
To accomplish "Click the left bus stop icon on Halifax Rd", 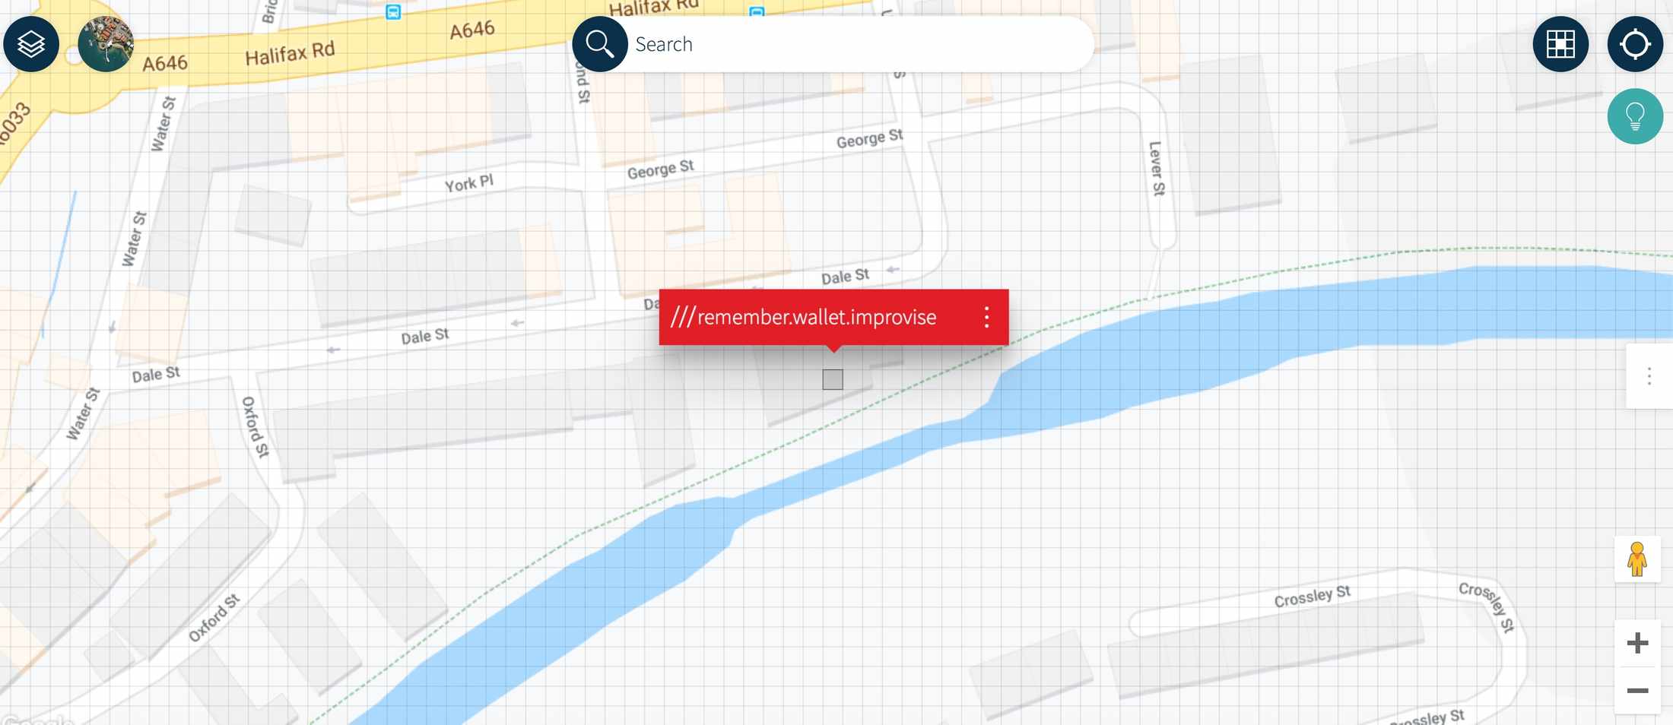I will (392, 11).
